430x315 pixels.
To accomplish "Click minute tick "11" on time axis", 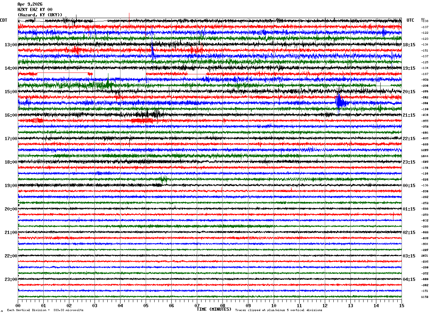I will (299, 305).
